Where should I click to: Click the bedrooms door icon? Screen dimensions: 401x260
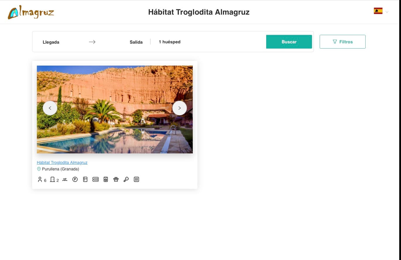53,179
